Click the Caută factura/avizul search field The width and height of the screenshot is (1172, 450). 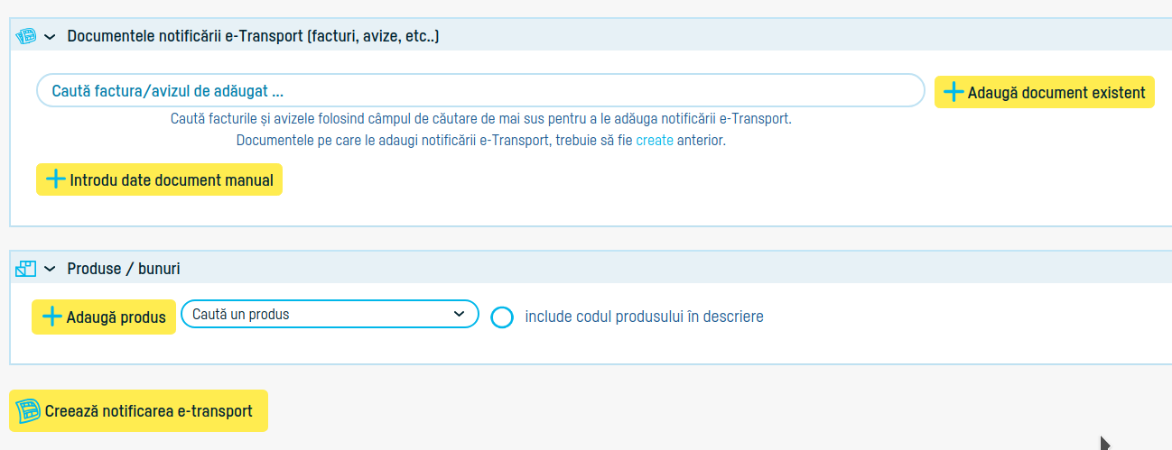pos(480,91)
